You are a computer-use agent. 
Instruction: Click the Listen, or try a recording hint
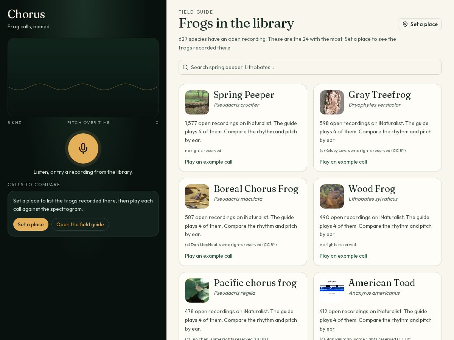pos(83,172)
